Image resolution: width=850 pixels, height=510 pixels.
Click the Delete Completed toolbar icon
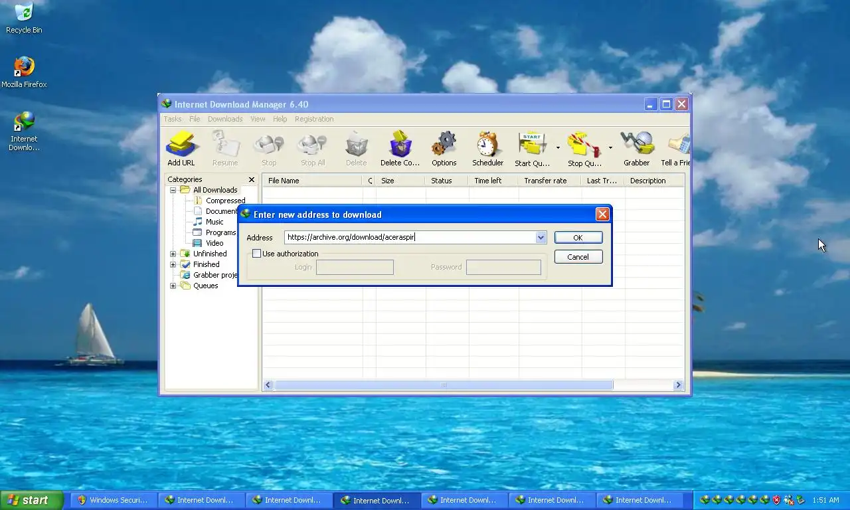pos(400,143)
